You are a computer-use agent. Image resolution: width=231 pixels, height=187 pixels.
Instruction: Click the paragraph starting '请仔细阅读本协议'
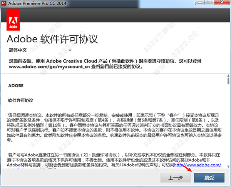click(114, 127)
